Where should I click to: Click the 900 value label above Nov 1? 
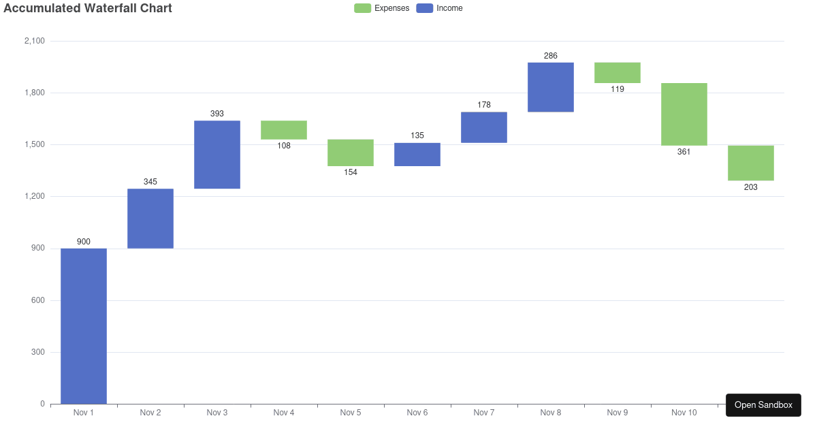click(83, 242)
